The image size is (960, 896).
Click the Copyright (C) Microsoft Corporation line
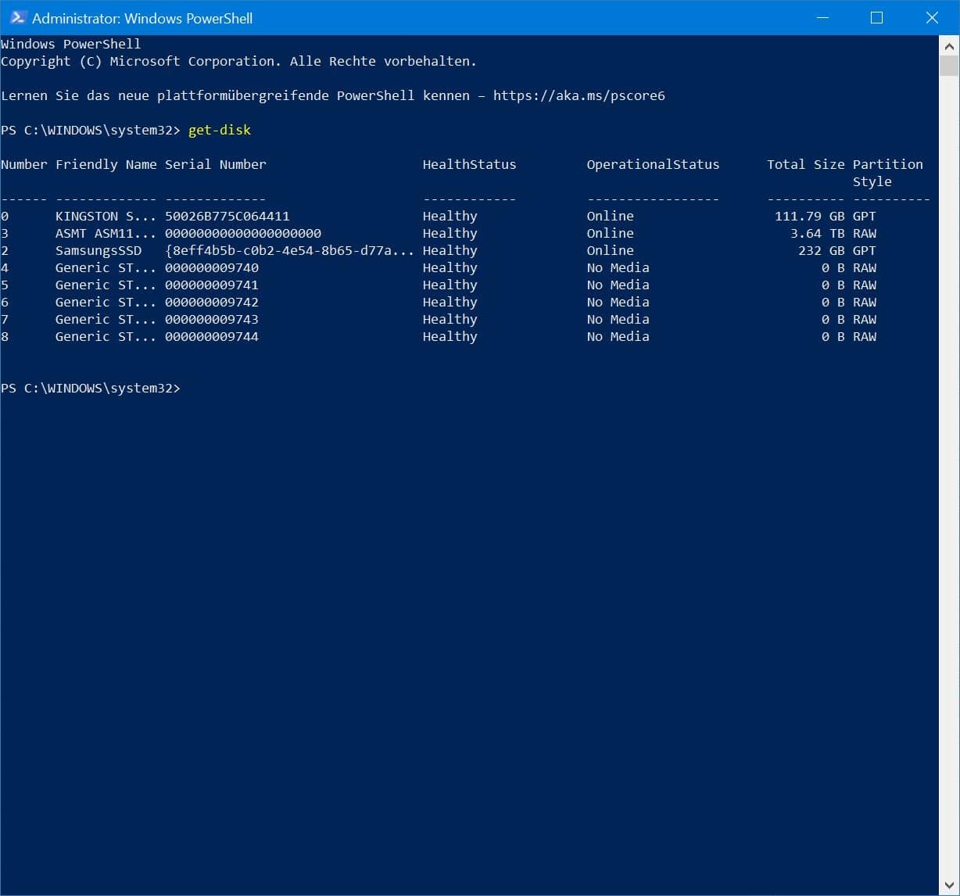(x=238, y=61)
